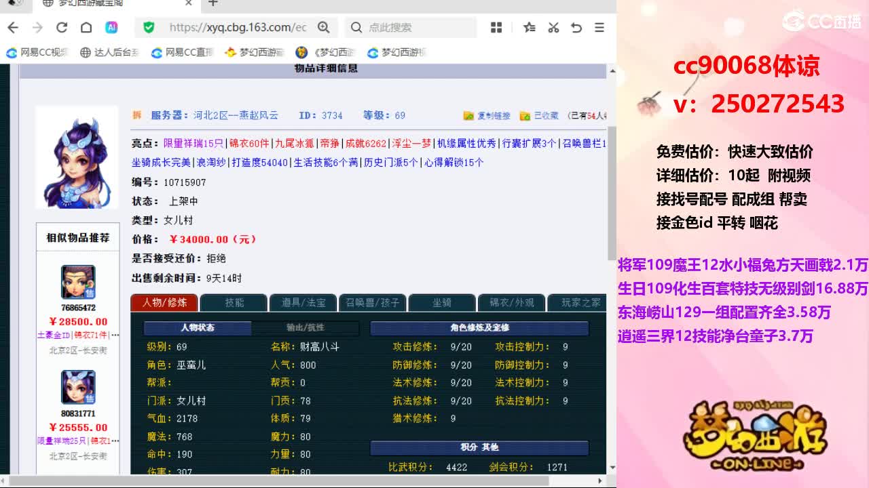
Task: Click scrollbar up arrow at top right
Action: click(611, 69)
